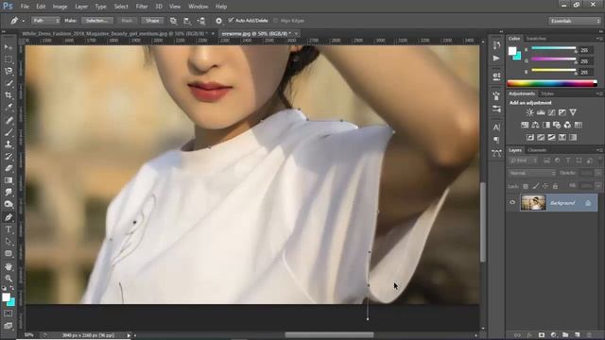Select the Path Selection tool
605x340 pixels.
point(9,242)
